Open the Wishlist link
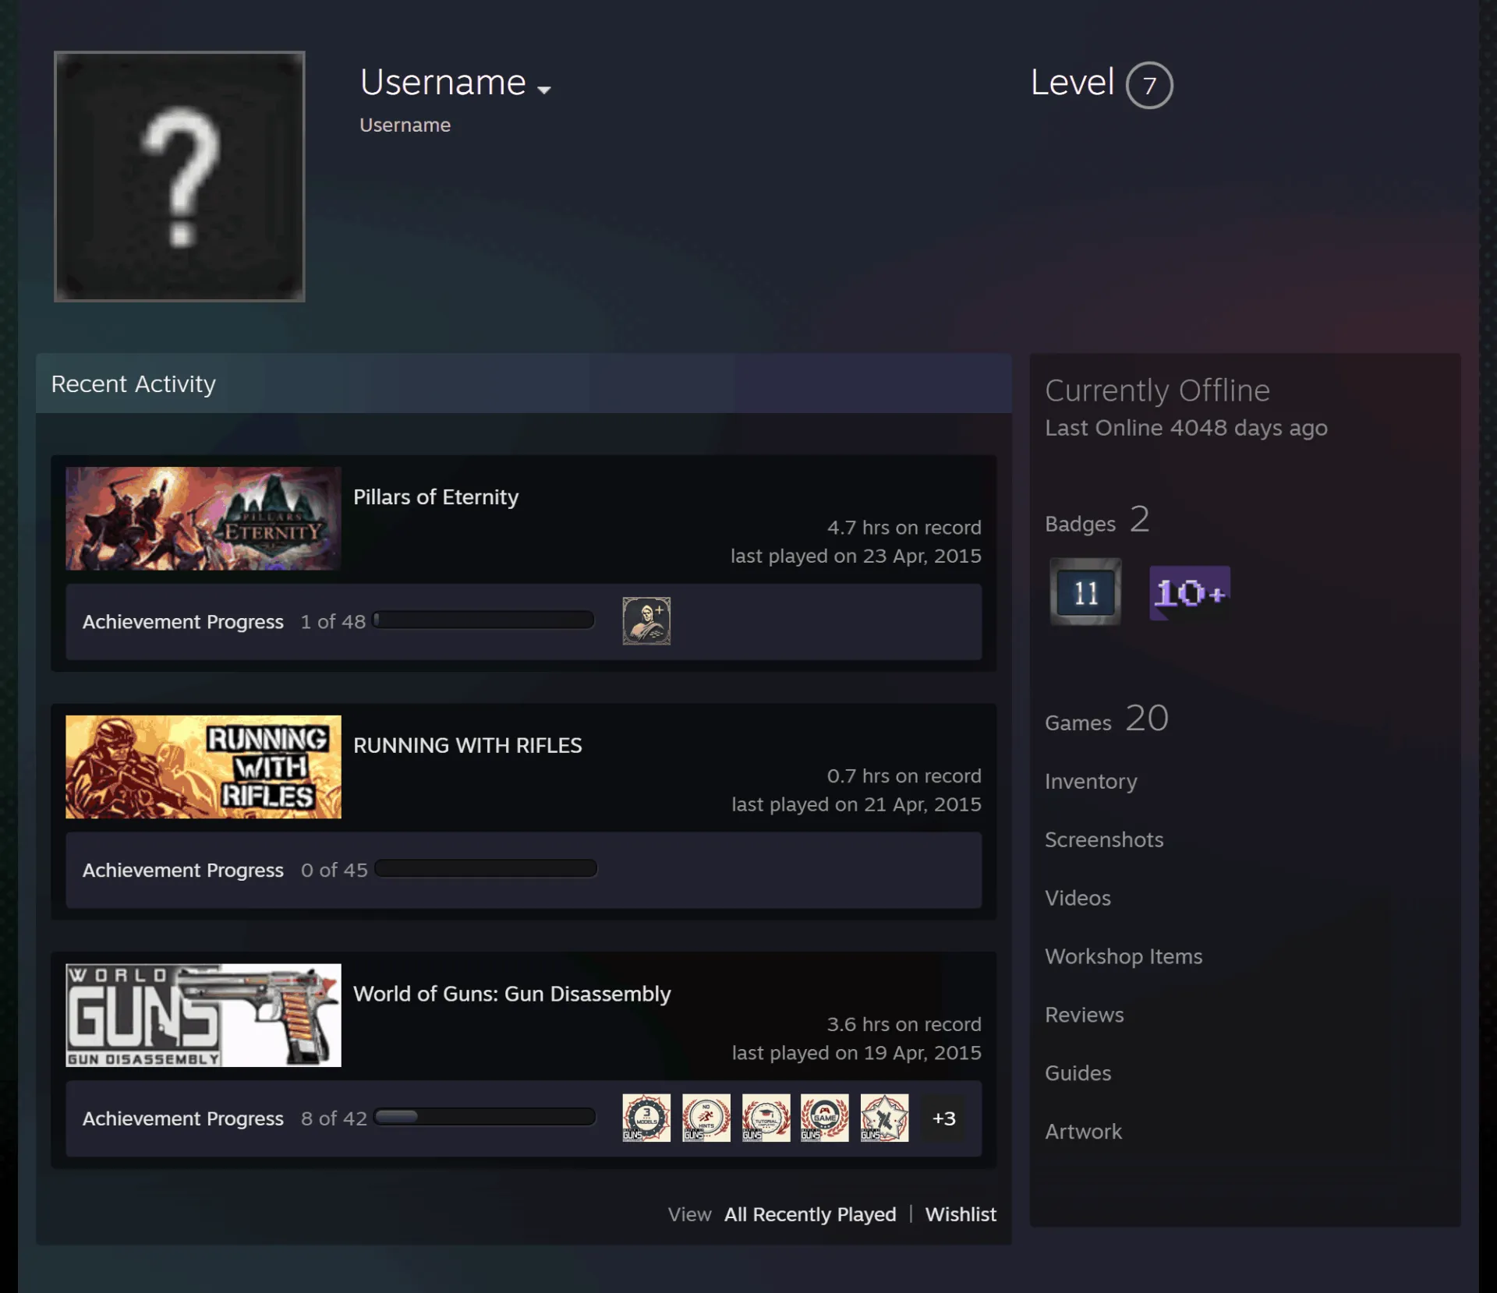1497x1293 pixels. coord(961,1214)
